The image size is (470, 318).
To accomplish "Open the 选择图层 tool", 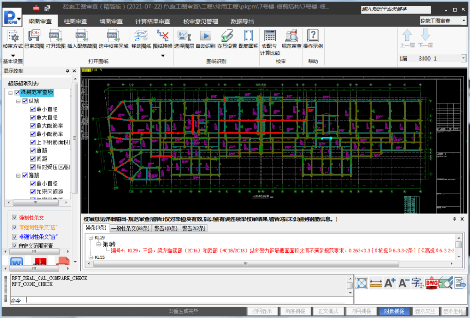I will coord(184,39).
